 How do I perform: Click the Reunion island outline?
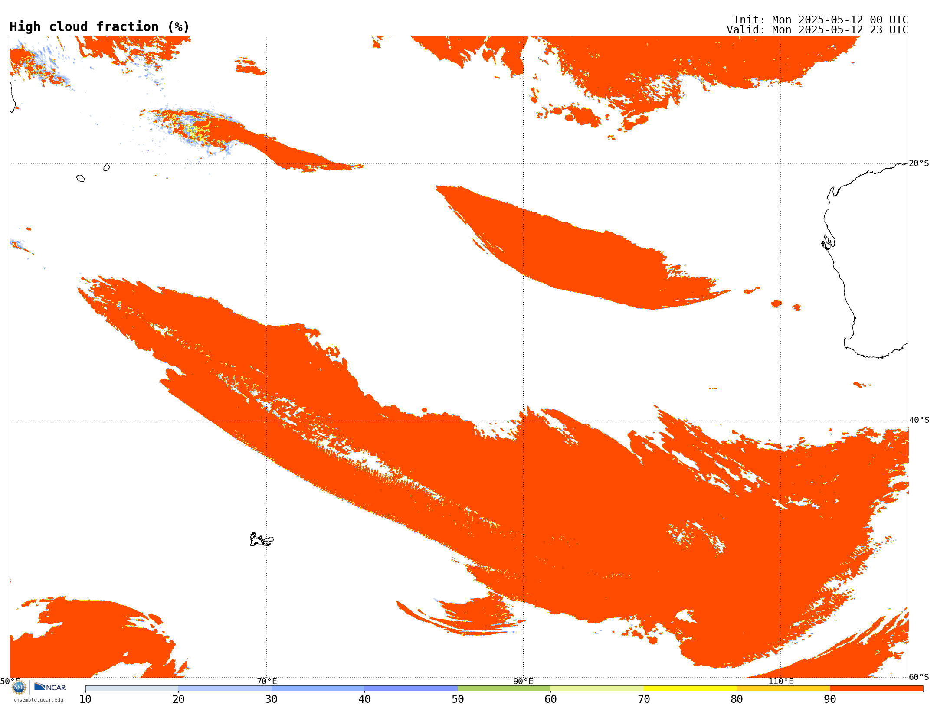tap(80, 178)
